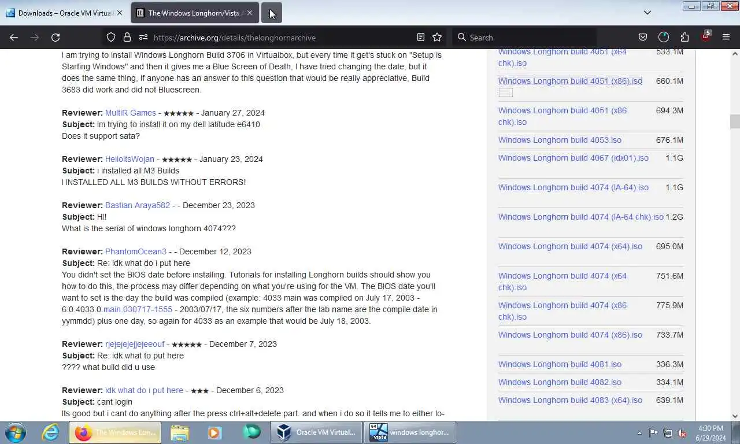Viewport: 740px width, 444px height.
Task: Download Longhorn build 4074 (x86 chk).iso
Action: 563,311
